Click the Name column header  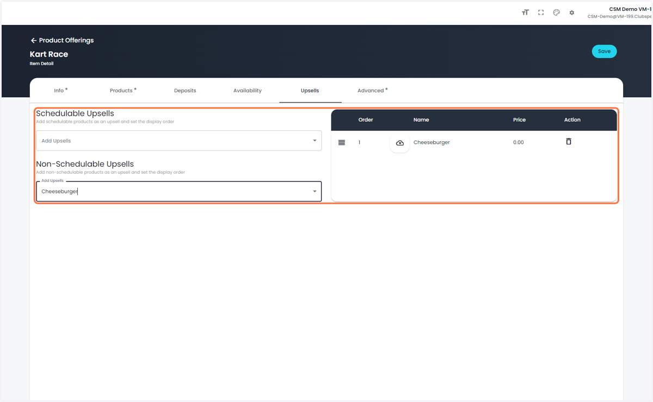[421, 120]
